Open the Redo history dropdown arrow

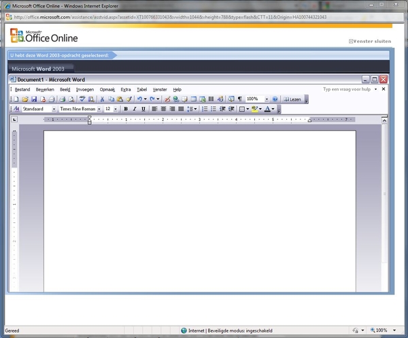(158, 99)
